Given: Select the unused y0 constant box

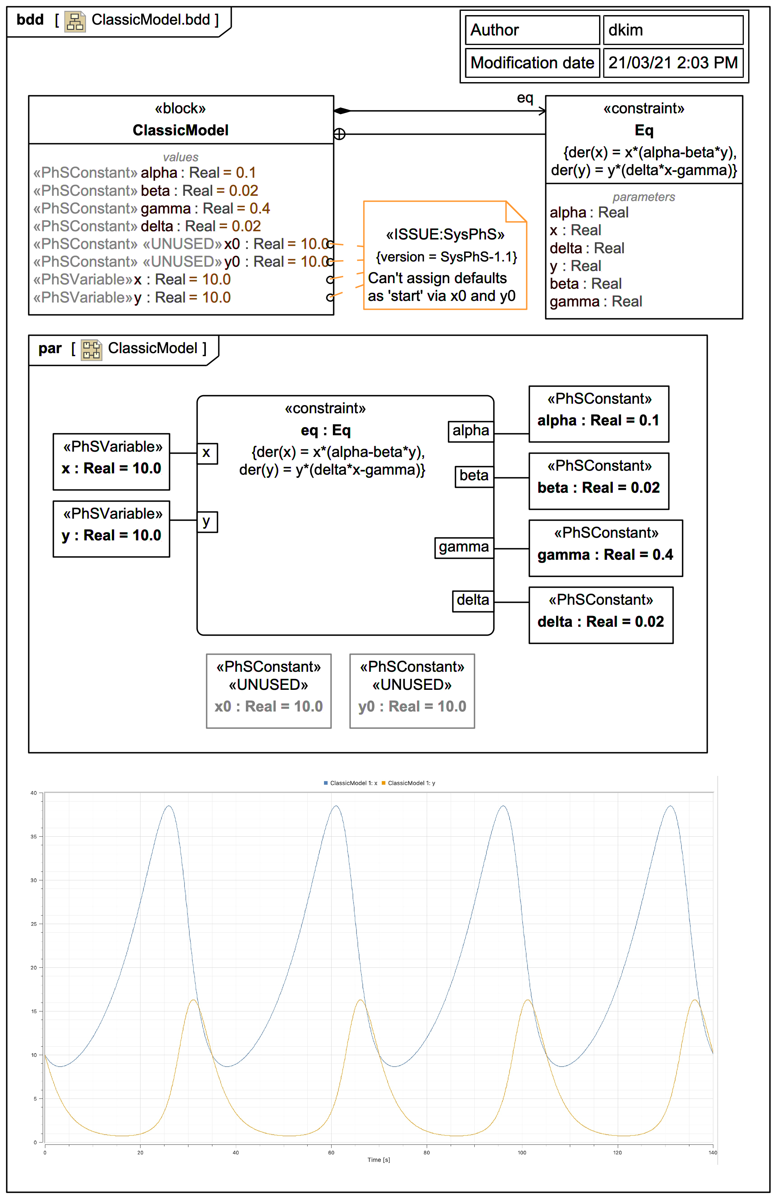Looking at the screenshot, I should point(412,691).
